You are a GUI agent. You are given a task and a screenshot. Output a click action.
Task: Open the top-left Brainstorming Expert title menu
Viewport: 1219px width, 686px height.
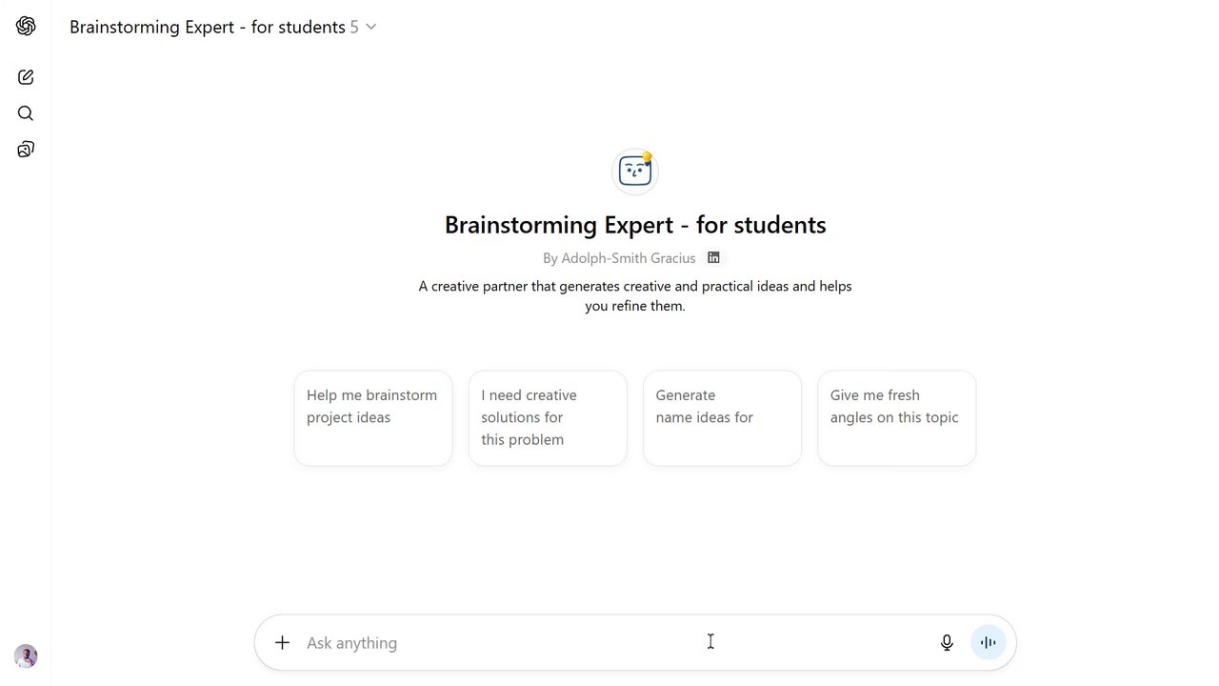tap(207, 27)
